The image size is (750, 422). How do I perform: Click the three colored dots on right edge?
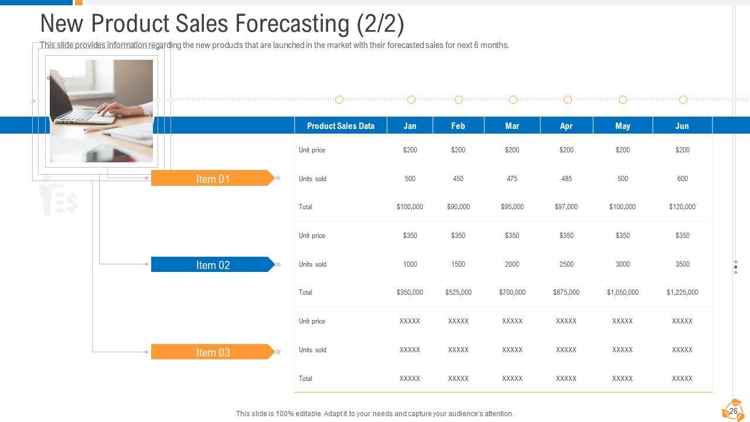(736, 267)
